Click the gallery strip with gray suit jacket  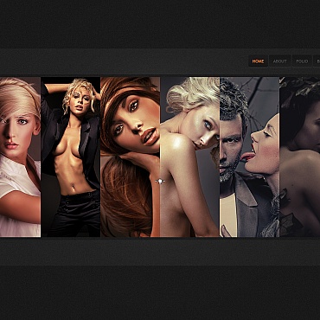coord(249,157)
